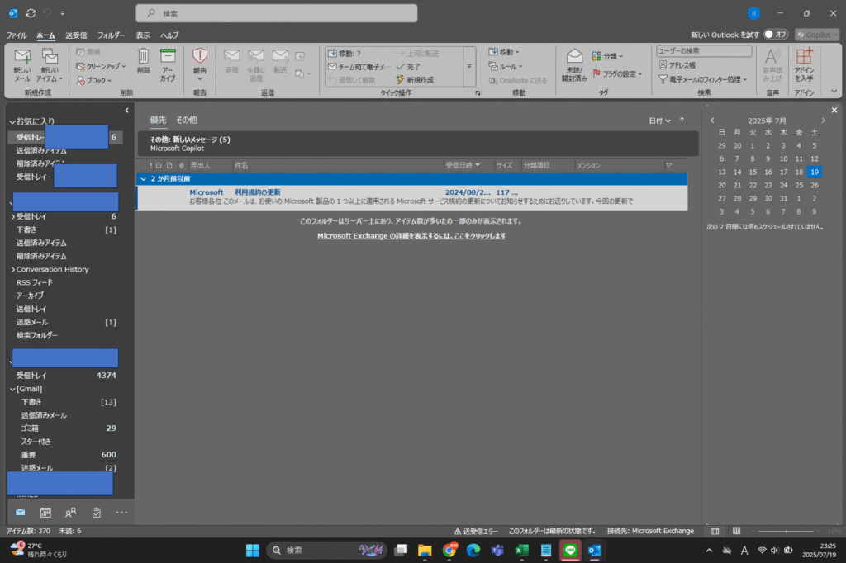Collapse the お気に入り favorites section
The width and height of the screenshot is (846, 563).
pos(12,121)
